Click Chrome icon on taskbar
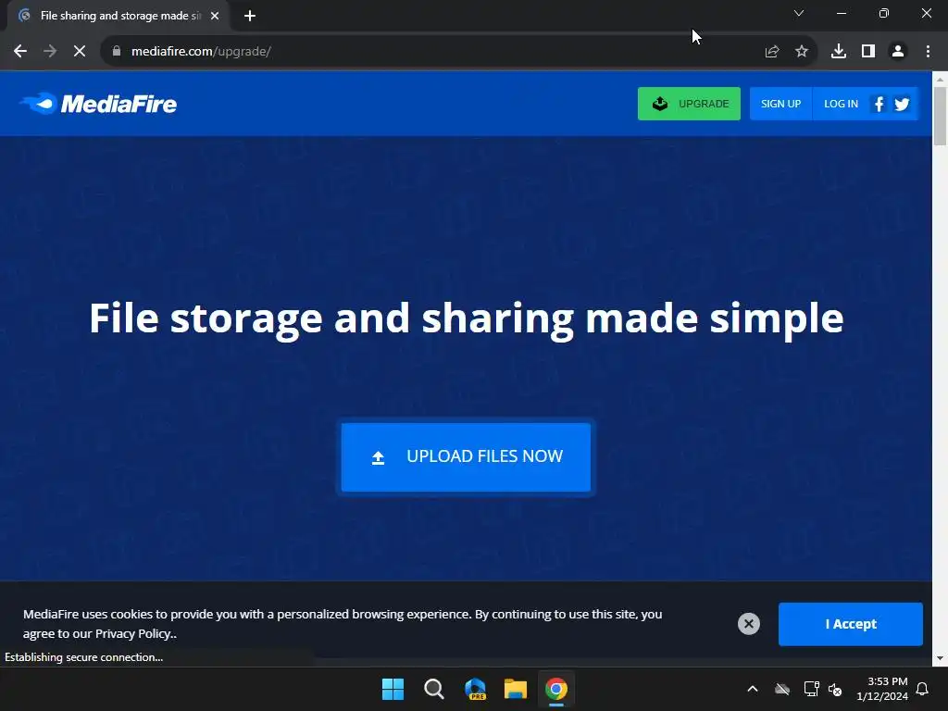 [x=556, y=689]
